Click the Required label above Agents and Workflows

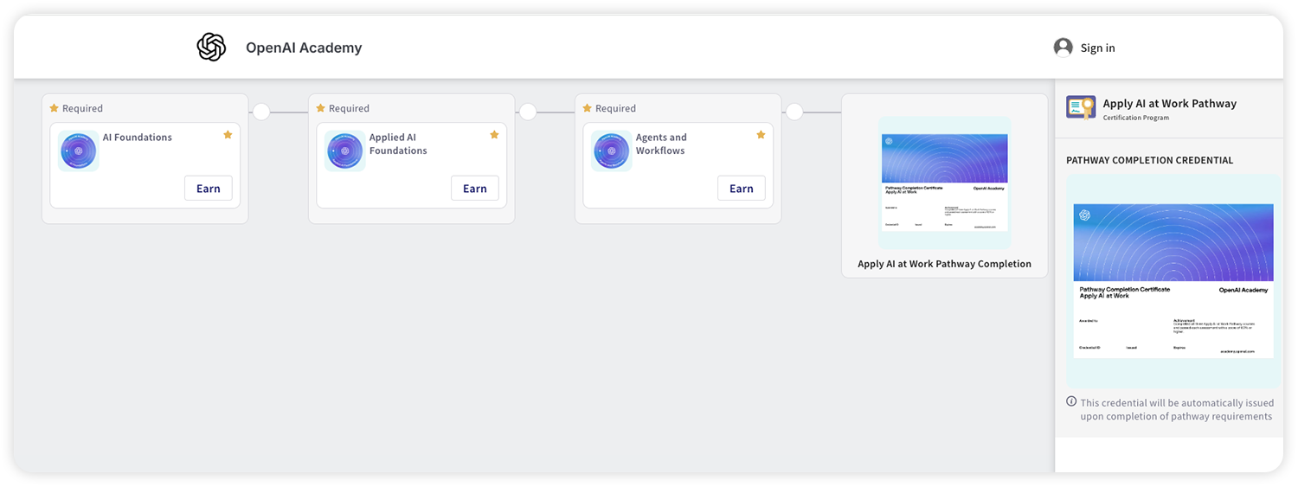[615, 108]
